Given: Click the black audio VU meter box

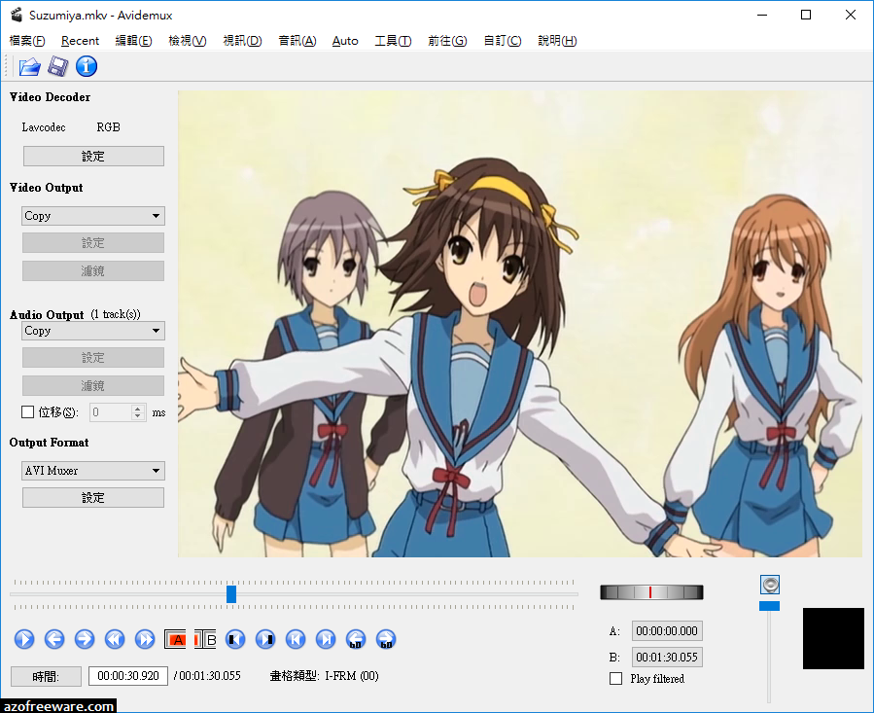Looking at the screenshot, I should 833,638.
